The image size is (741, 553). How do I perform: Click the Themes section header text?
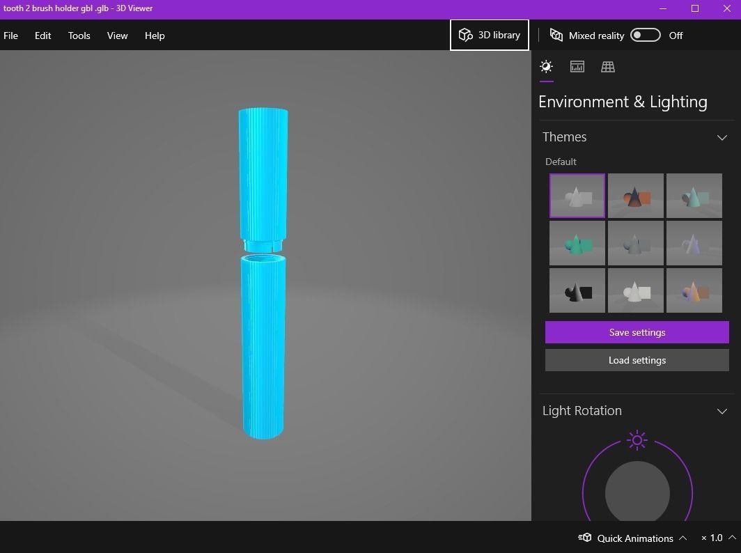[564, 137]
